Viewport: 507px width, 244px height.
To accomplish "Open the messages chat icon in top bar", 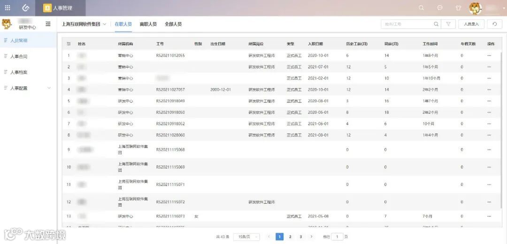I will click(x=440, y=8).
